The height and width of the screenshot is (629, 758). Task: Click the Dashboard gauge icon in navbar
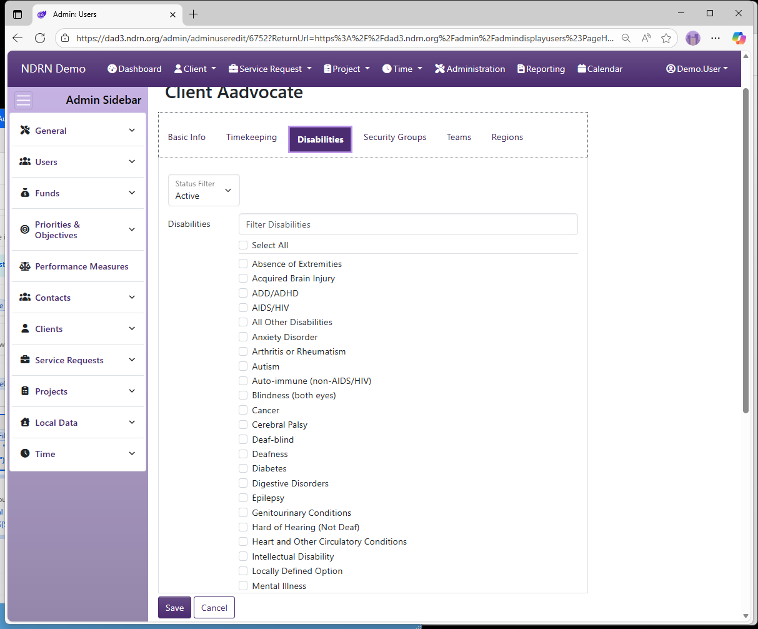[x=112, y=69]
